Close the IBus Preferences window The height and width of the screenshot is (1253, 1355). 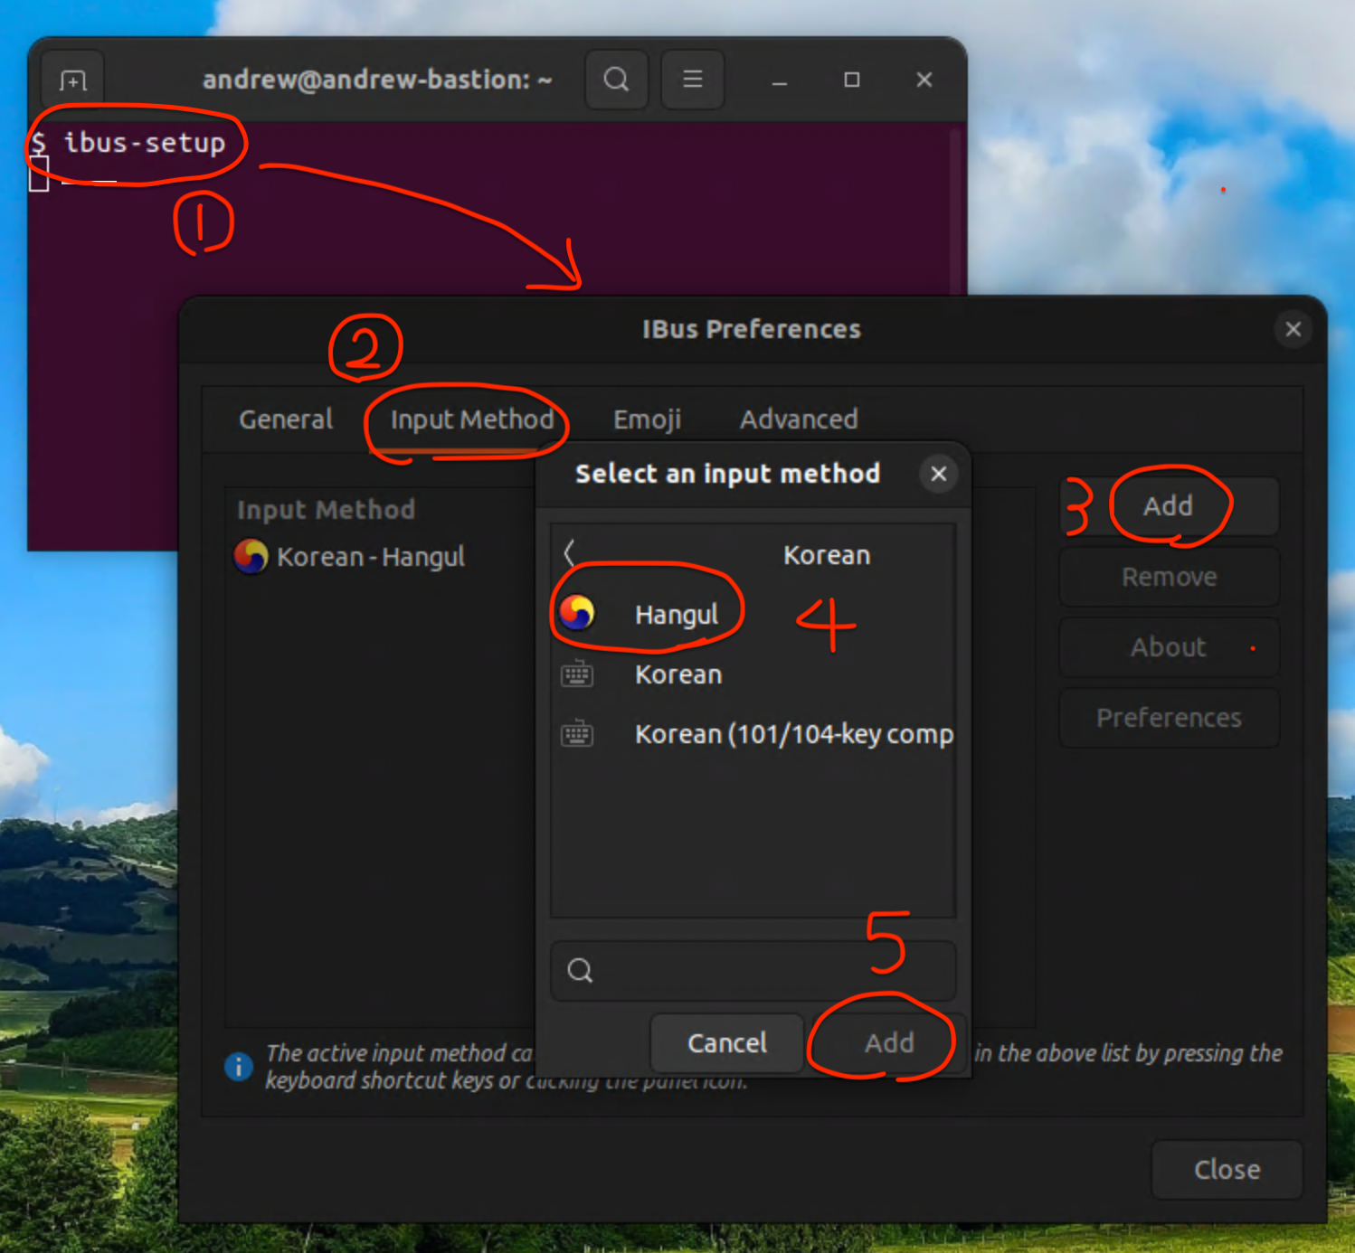tap(1293, 329)
